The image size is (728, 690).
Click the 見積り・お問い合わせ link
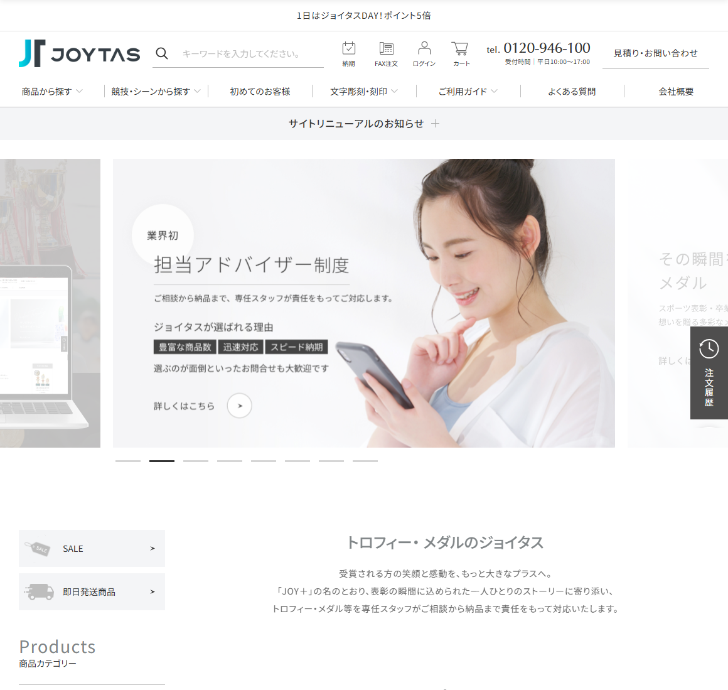click(x=656, y=53)
